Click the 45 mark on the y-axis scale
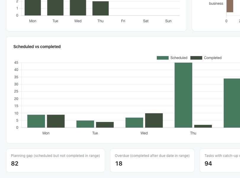This screenshot has height=178, width=240. click(x=16, y=63)
